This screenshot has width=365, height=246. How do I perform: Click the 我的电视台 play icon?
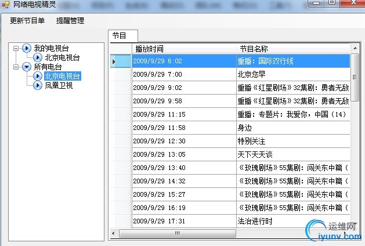[27, 48]
